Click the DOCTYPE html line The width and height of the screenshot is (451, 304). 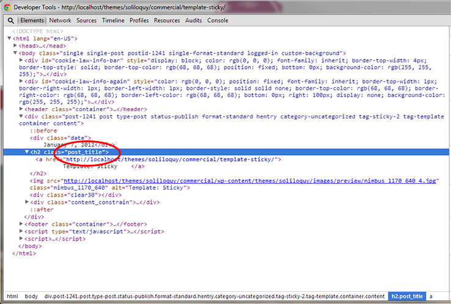coord(38,31)
